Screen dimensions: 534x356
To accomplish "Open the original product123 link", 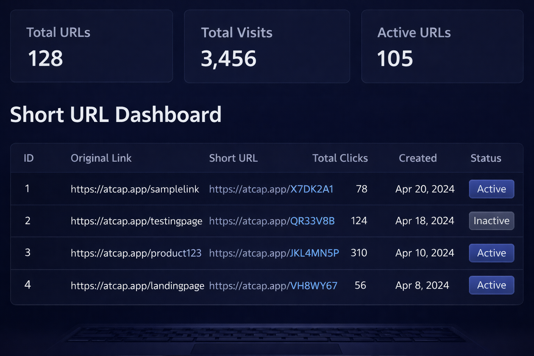I will point(136,253).
